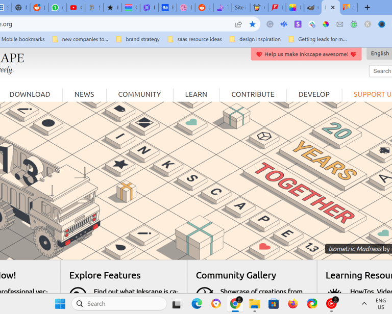392x314 pixels.
Task: Open the Explore Features link
Action: (x=105, y=275)
